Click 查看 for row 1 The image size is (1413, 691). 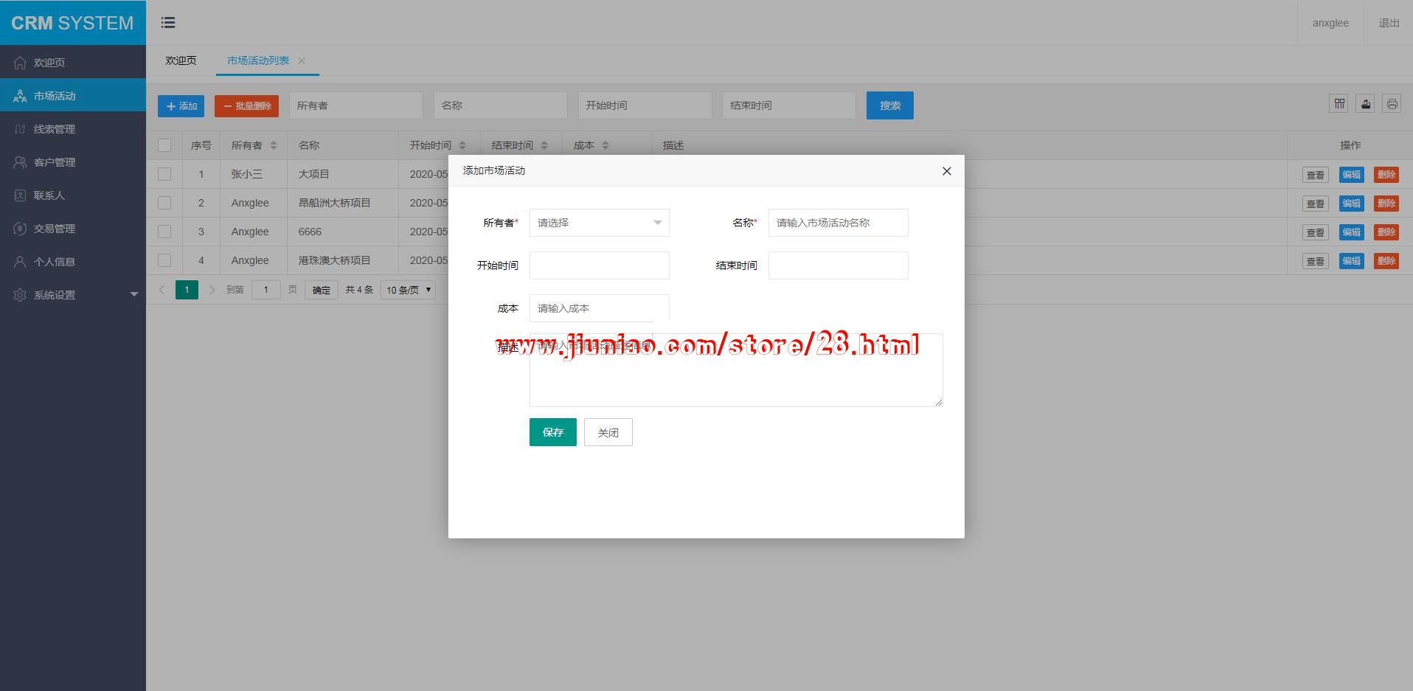tap(1316, 175)
